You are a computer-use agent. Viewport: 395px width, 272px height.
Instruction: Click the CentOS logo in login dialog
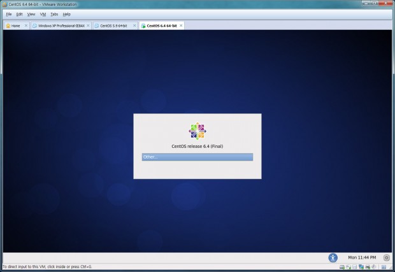197,131
